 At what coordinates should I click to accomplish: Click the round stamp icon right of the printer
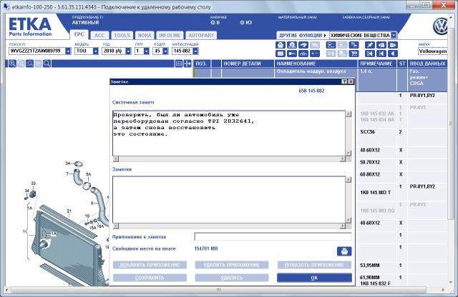pyautogui.click(x=292, y=45)
